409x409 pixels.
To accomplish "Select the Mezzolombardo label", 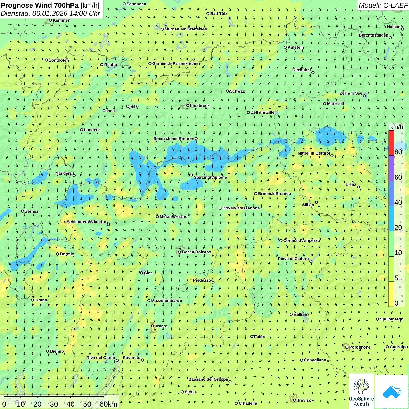I will pyautogui.click(x=167, y=301).
